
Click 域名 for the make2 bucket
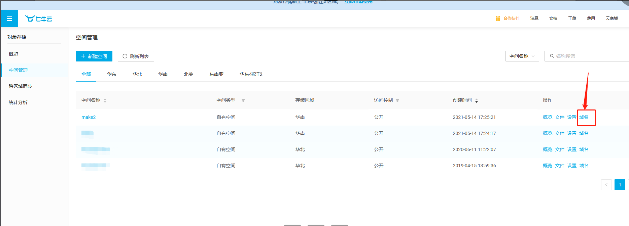(x=584, y=117)
